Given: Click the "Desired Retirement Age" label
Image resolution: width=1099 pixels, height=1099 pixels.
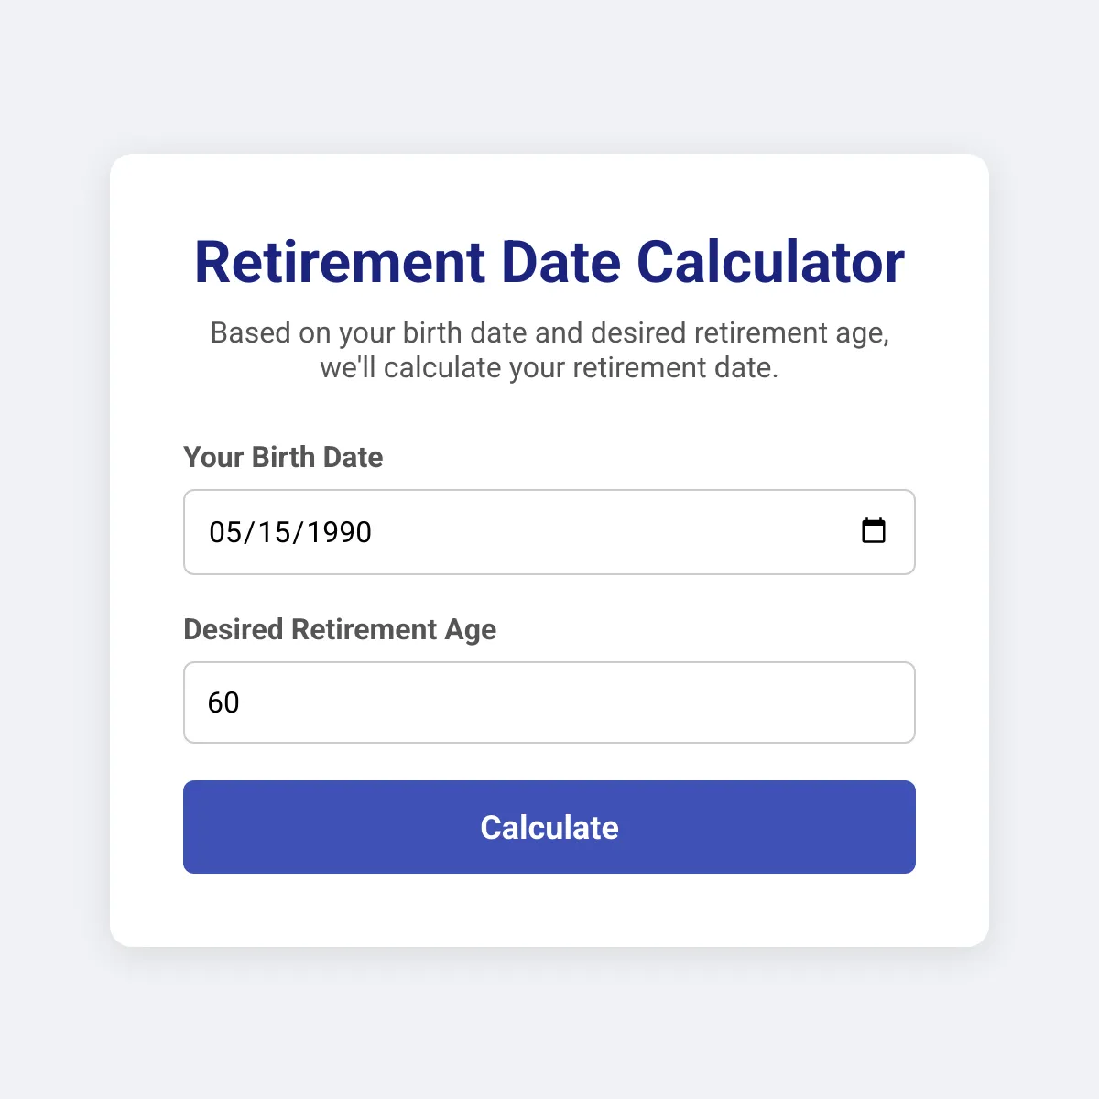Looking at the screenshot, I should (340, 629).
